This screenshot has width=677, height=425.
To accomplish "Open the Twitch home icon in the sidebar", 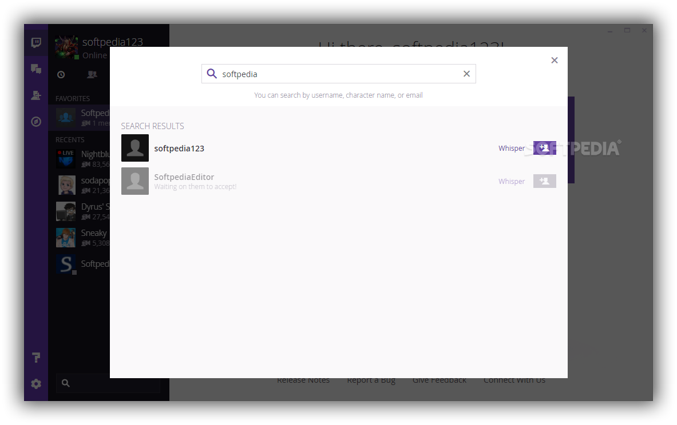I will pos(36,42).
